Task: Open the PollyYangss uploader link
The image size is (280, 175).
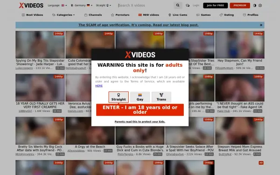Action: point(126,154)
